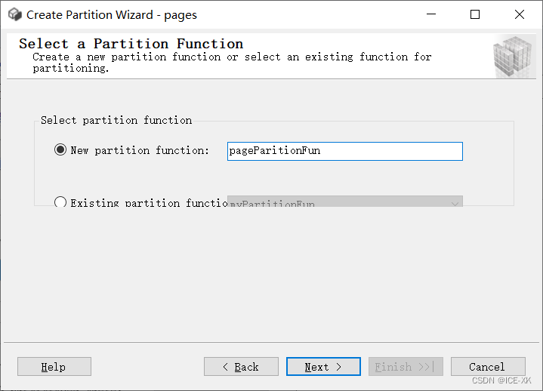
Task: Expand the existing function dropdown chevron arrow
Action: 455,202
